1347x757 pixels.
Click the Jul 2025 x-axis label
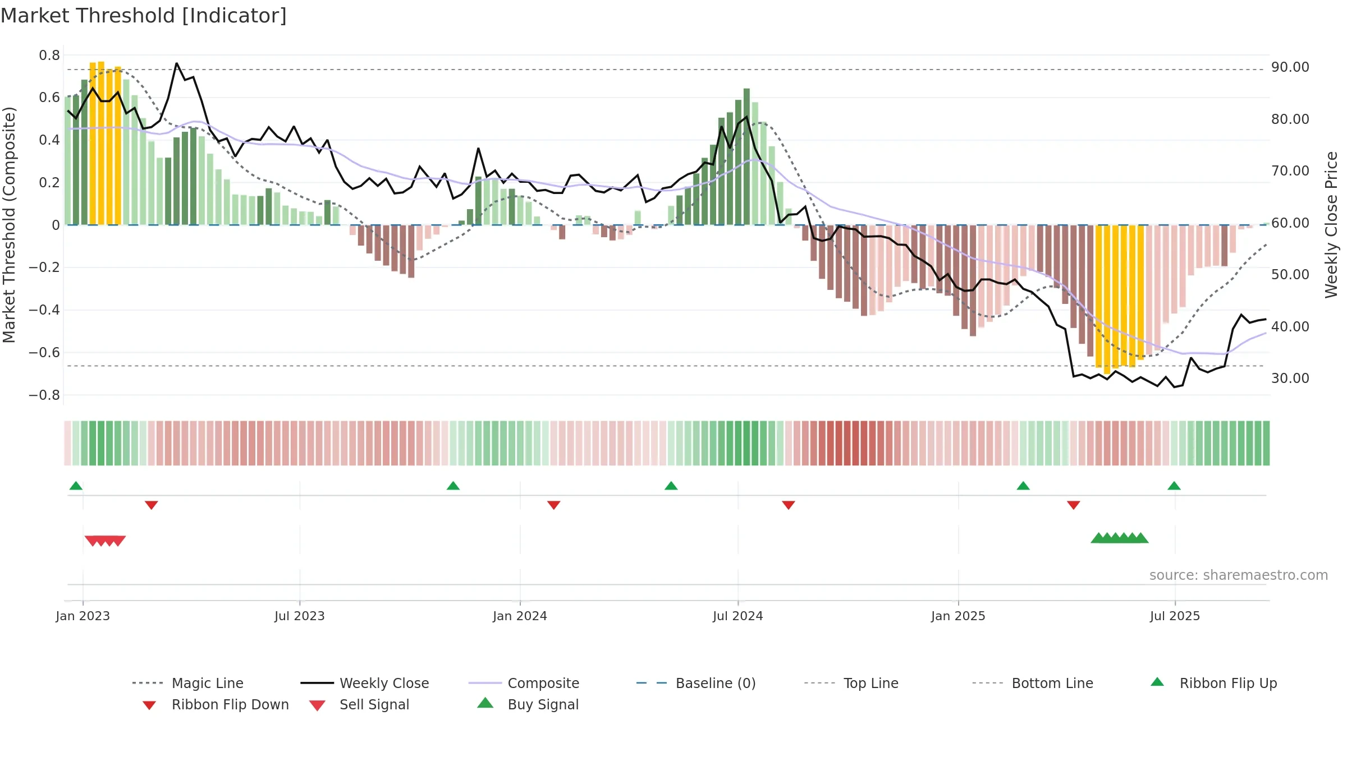(x=1175, y=616)
